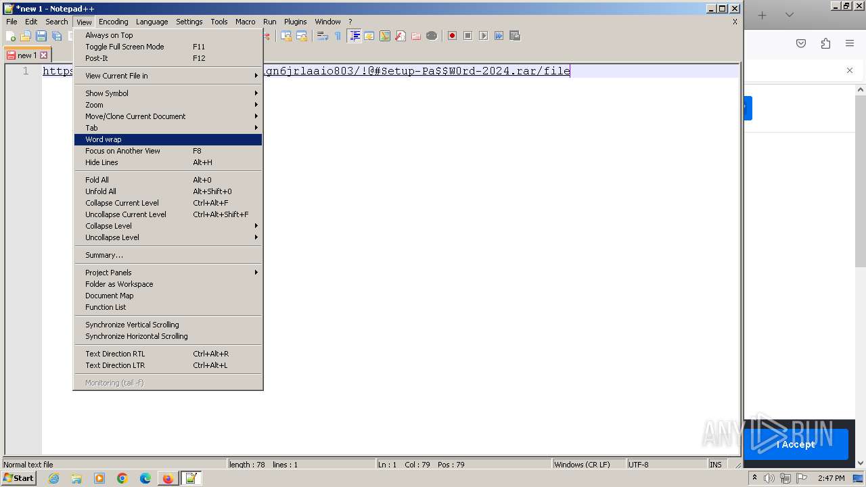
Task: Open Folder as Workspace toolbar icon
Action: pyautogui.click(x=416, y=36)
